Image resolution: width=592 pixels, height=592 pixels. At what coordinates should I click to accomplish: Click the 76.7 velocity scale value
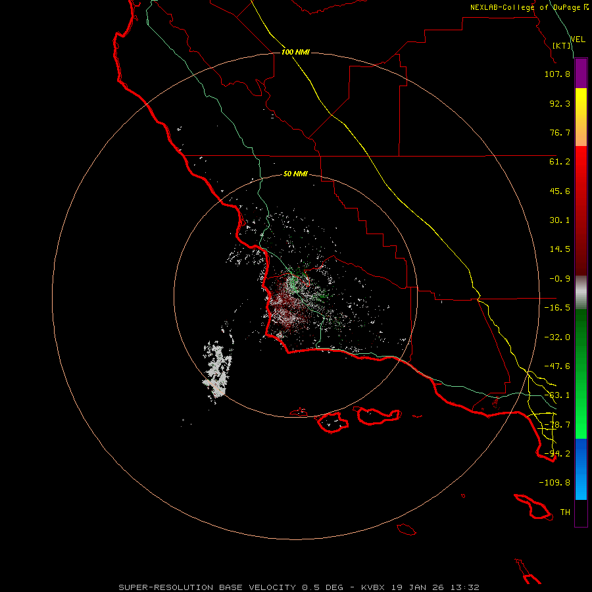point(560,132)
